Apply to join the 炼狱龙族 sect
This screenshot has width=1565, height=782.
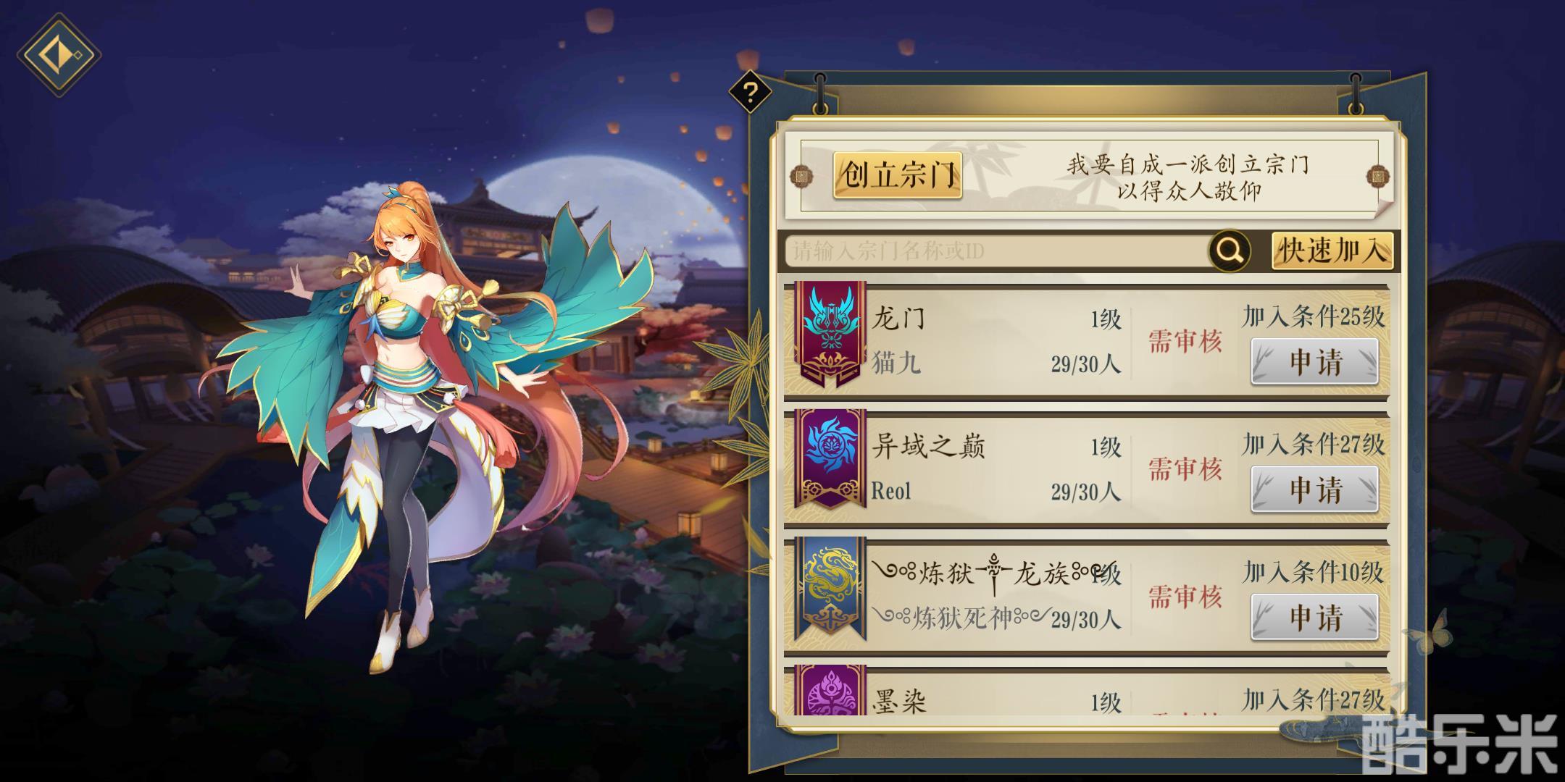tap(1314, 617)
